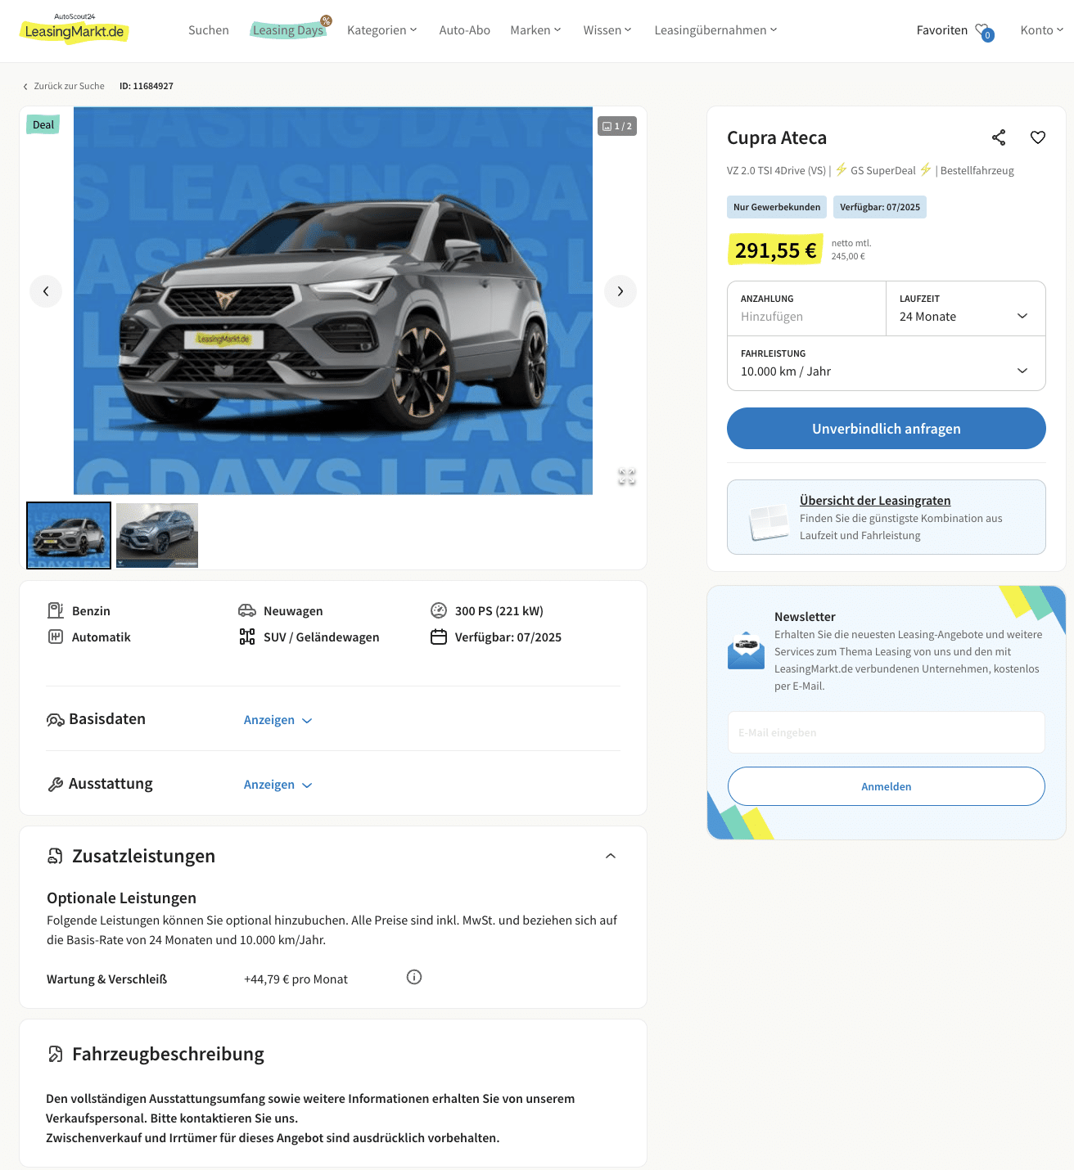
Task: Open the Leasing Days menu item
Action: [x=290, y=30]
